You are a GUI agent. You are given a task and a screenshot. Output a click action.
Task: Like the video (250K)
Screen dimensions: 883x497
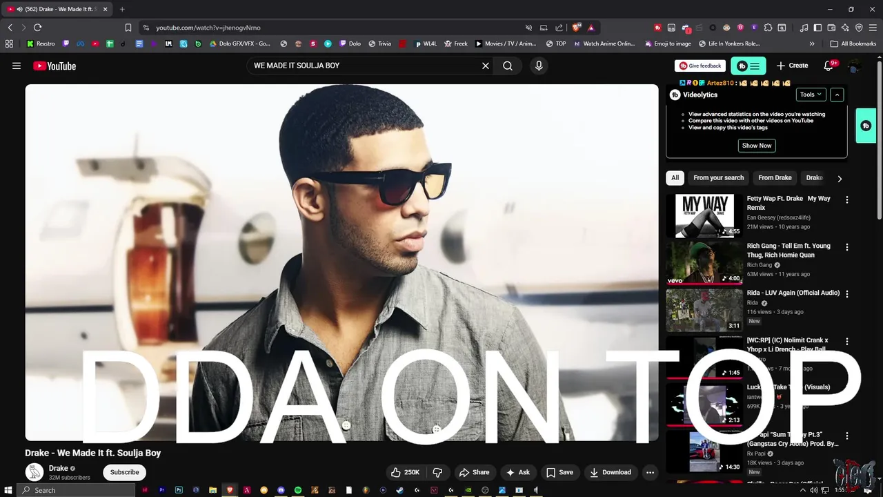point(405,472)
